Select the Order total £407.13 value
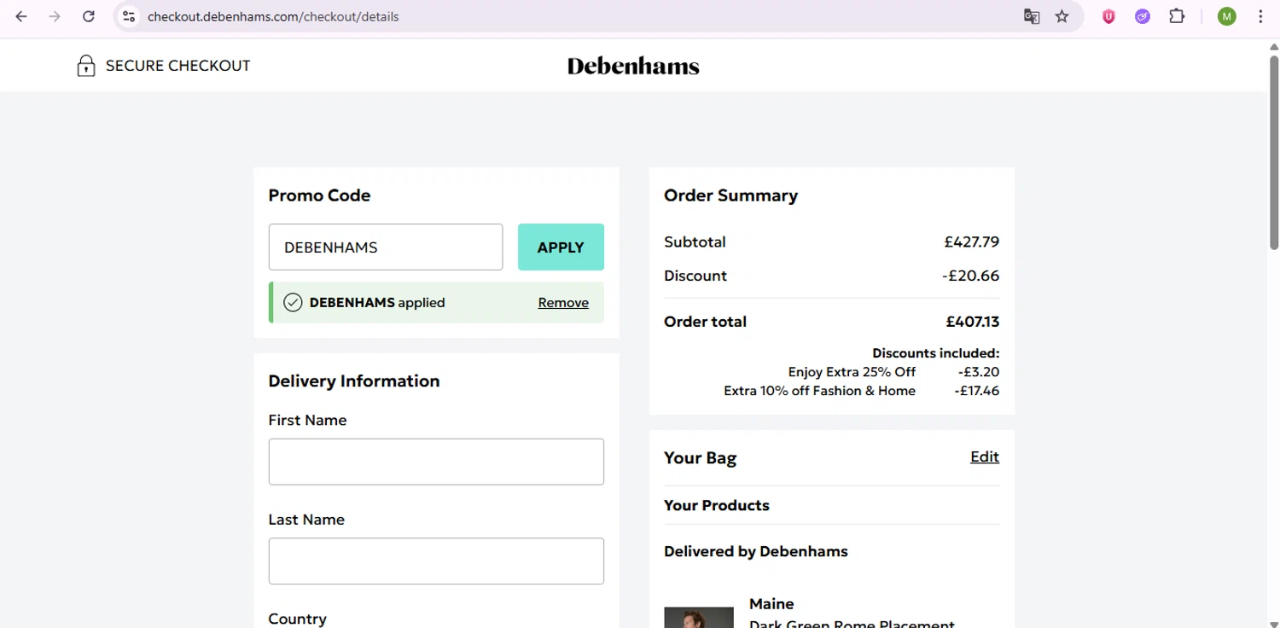 coord(973,322)
